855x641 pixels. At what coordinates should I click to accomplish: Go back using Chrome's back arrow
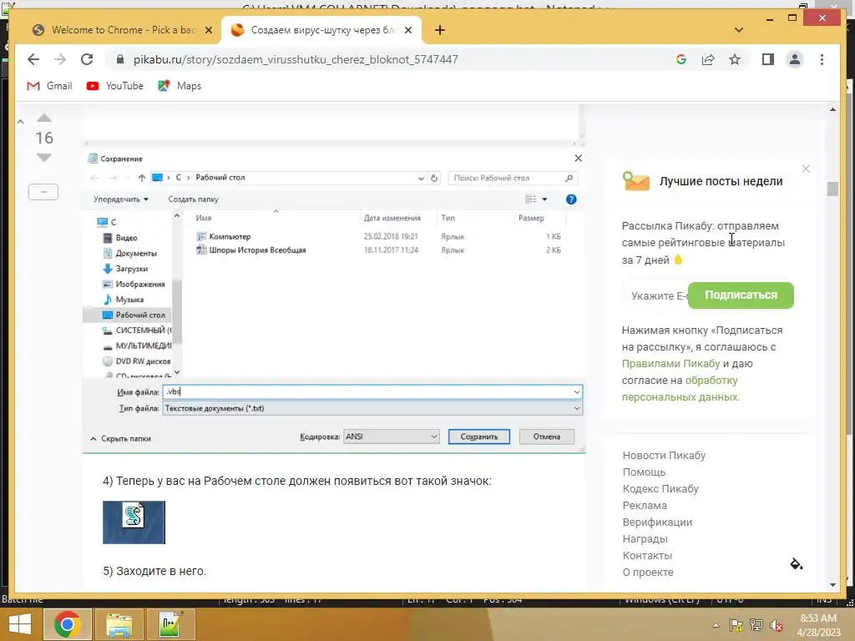tap(33, 59)
